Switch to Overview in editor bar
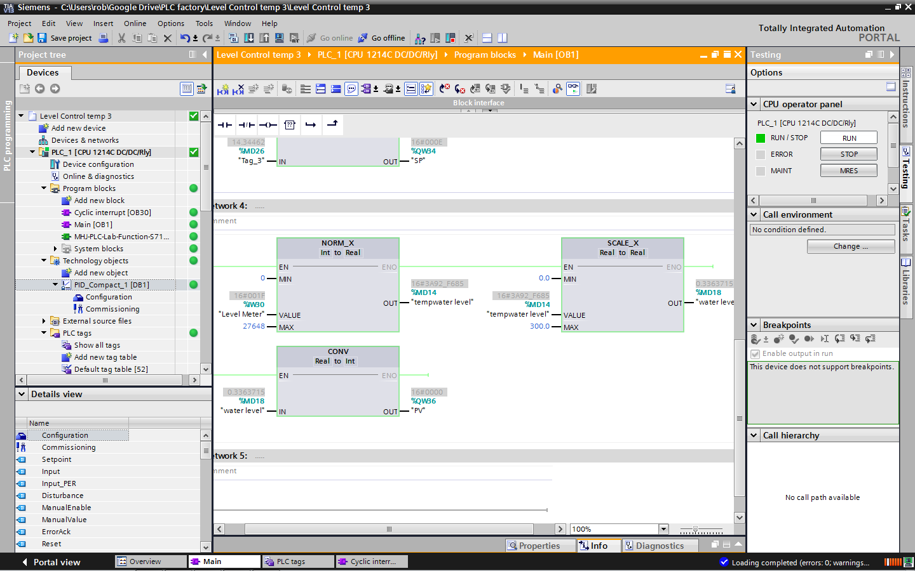Viewport: 915px width, 571px height. pyautogui.click(x=151, y=561)
